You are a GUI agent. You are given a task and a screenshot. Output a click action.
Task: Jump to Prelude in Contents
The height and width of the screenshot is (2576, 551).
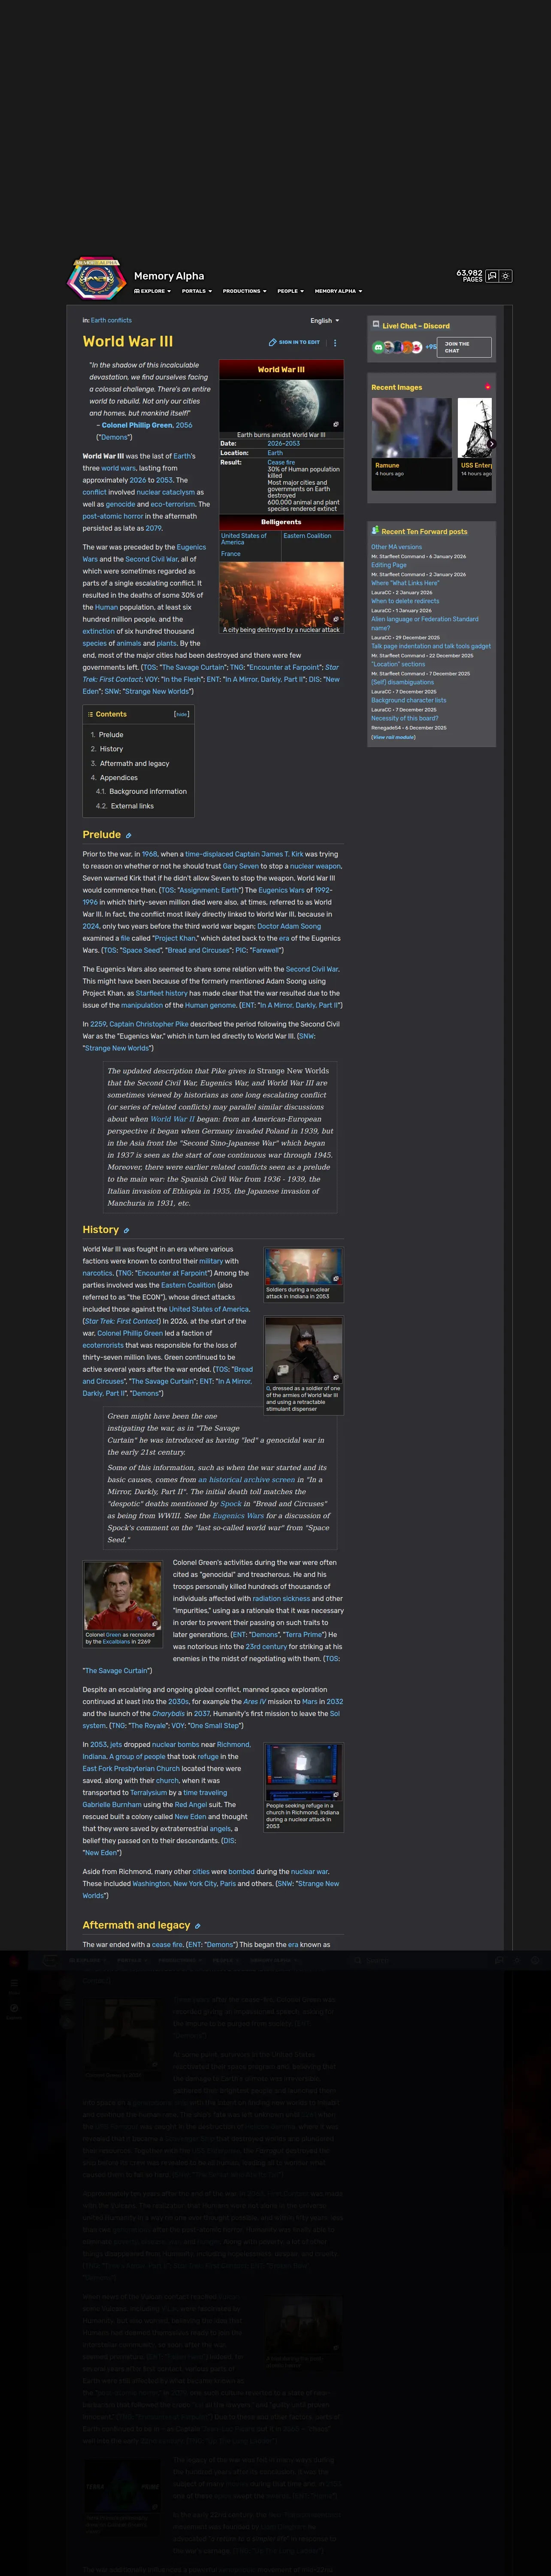click(111, 735)
